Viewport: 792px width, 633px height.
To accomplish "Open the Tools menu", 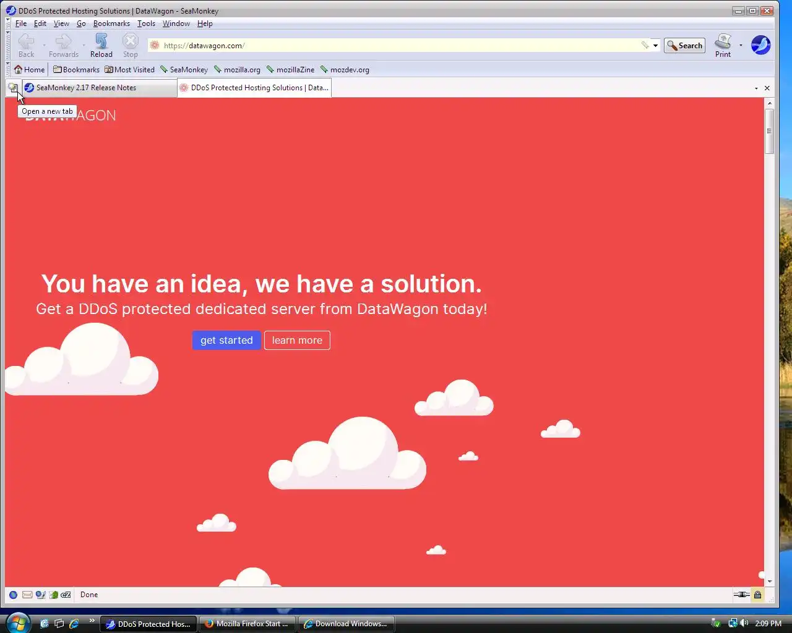I will (146, 23).
